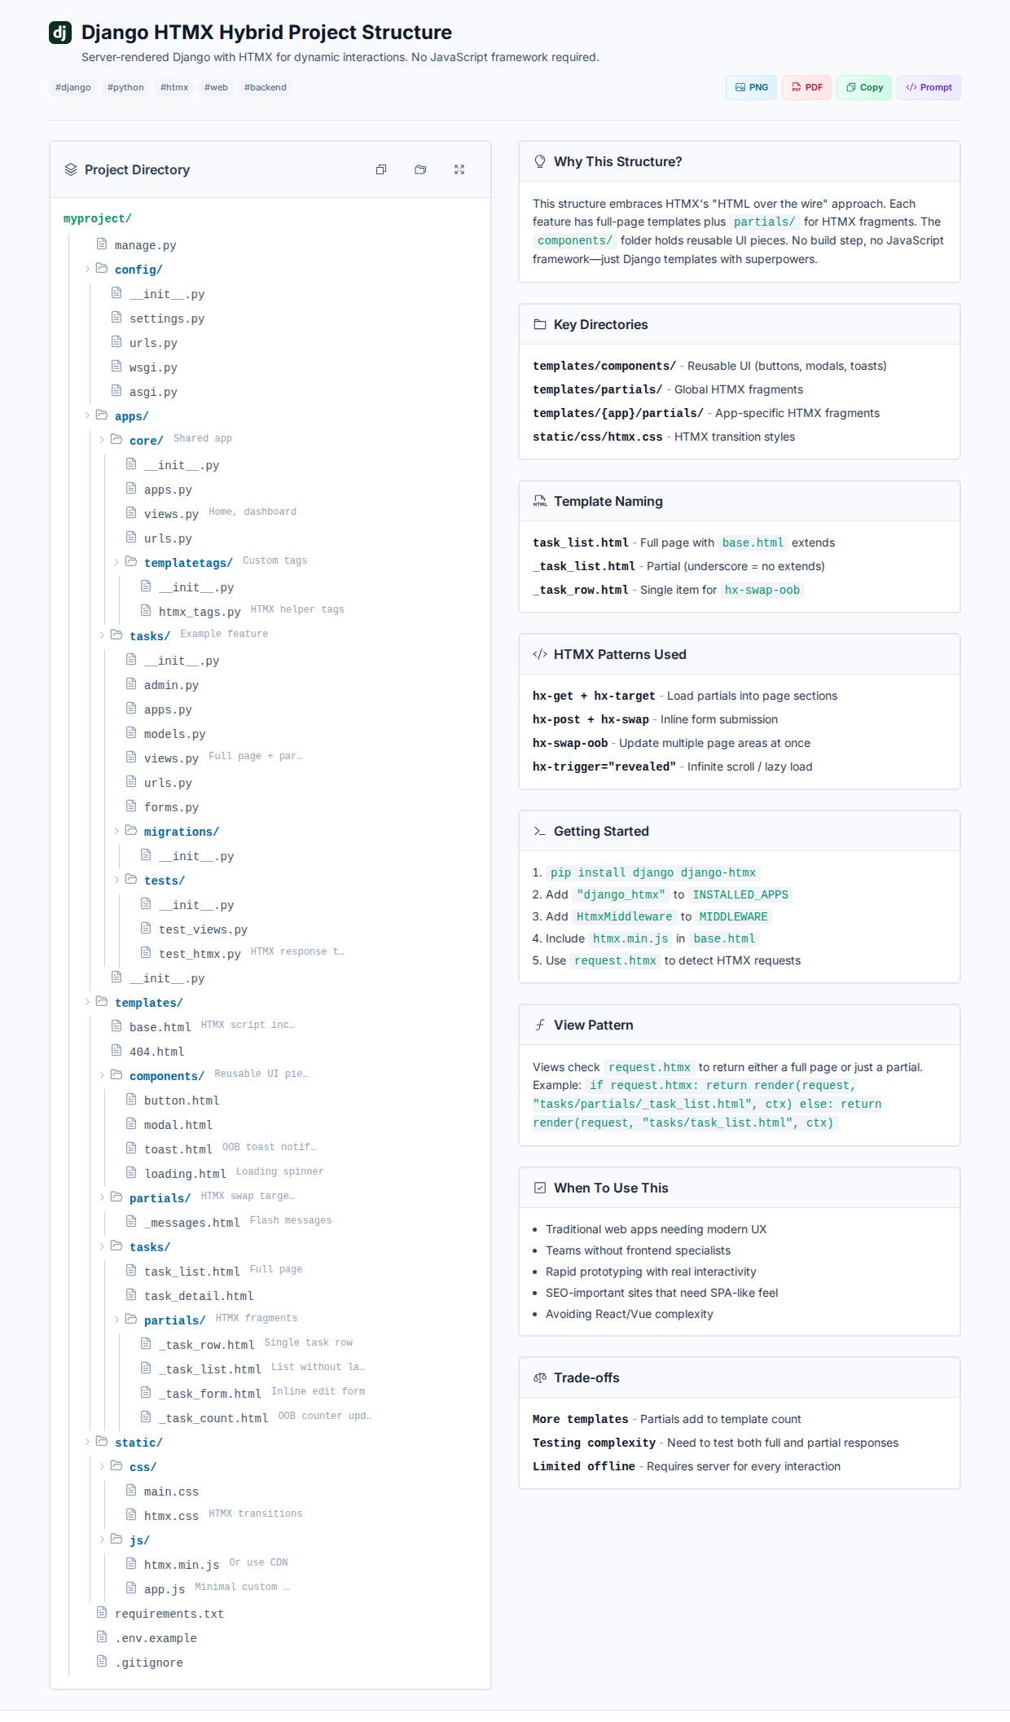Click the terminal icon beside Getting Started
Image resolution: width=1010 pixels, height=1722 pixels.
click(539, 831)
